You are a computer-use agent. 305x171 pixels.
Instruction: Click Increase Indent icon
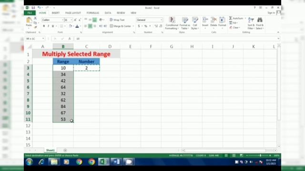click(x=105, y=26)
